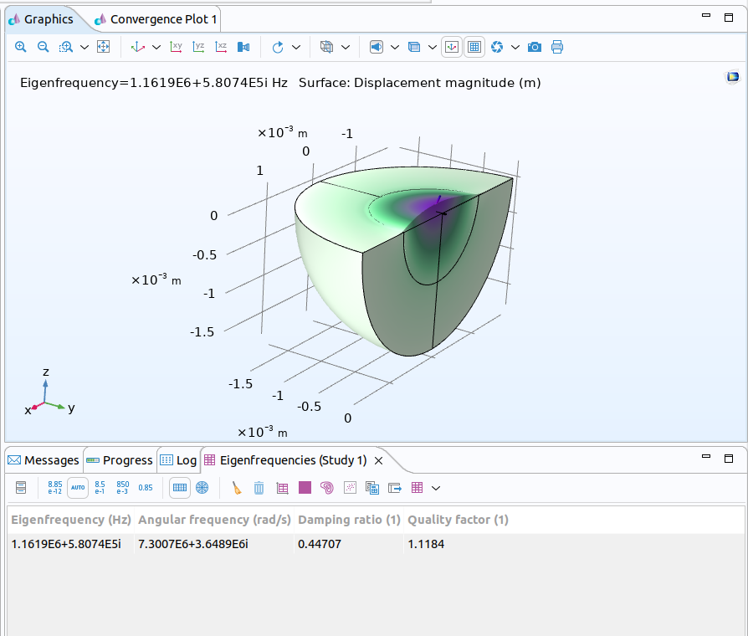Clear table using the broom icon

pos(237,487)
